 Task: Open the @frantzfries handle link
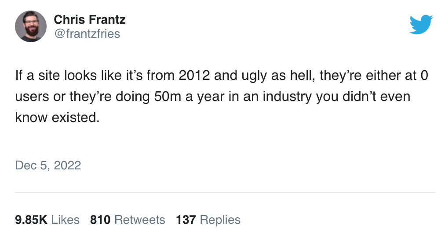point(87,34)
